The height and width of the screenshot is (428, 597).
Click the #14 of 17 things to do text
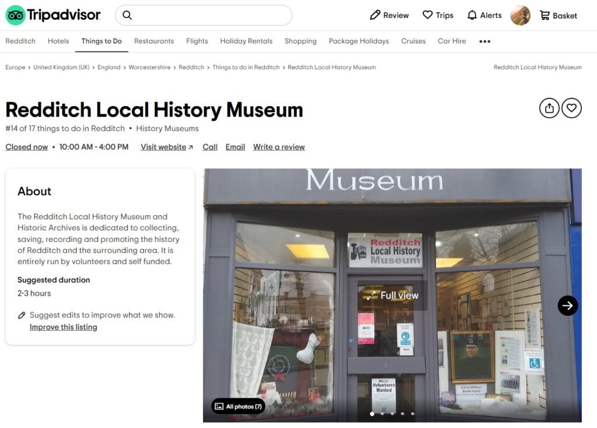coord(65,129)
